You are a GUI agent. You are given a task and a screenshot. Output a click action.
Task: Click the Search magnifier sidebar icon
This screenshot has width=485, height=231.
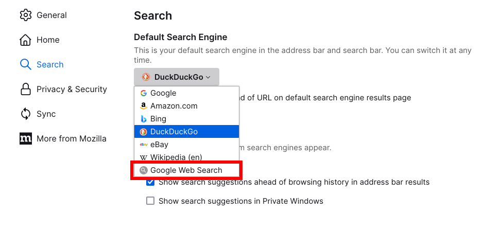click(26, 65)
